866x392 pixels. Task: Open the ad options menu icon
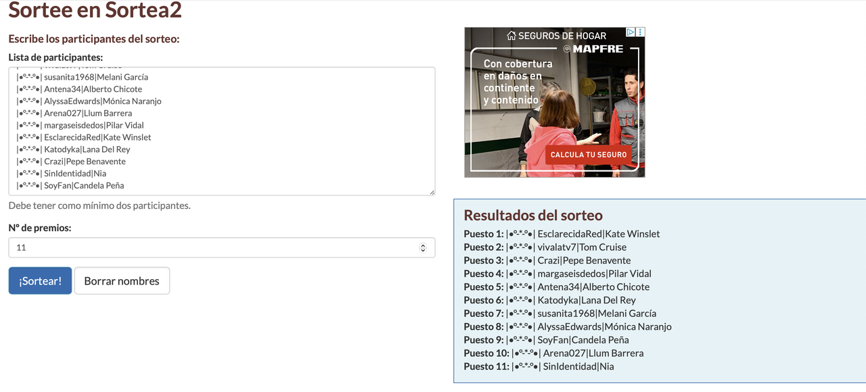641,32
